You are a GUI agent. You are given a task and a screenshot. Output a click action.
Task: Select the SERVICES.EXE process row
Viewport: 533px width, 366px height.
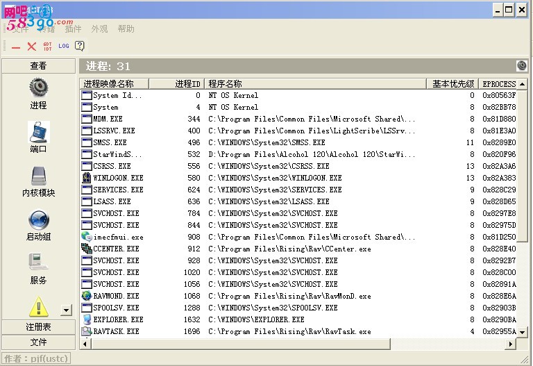pyautogui.click(x=298, y=190)
